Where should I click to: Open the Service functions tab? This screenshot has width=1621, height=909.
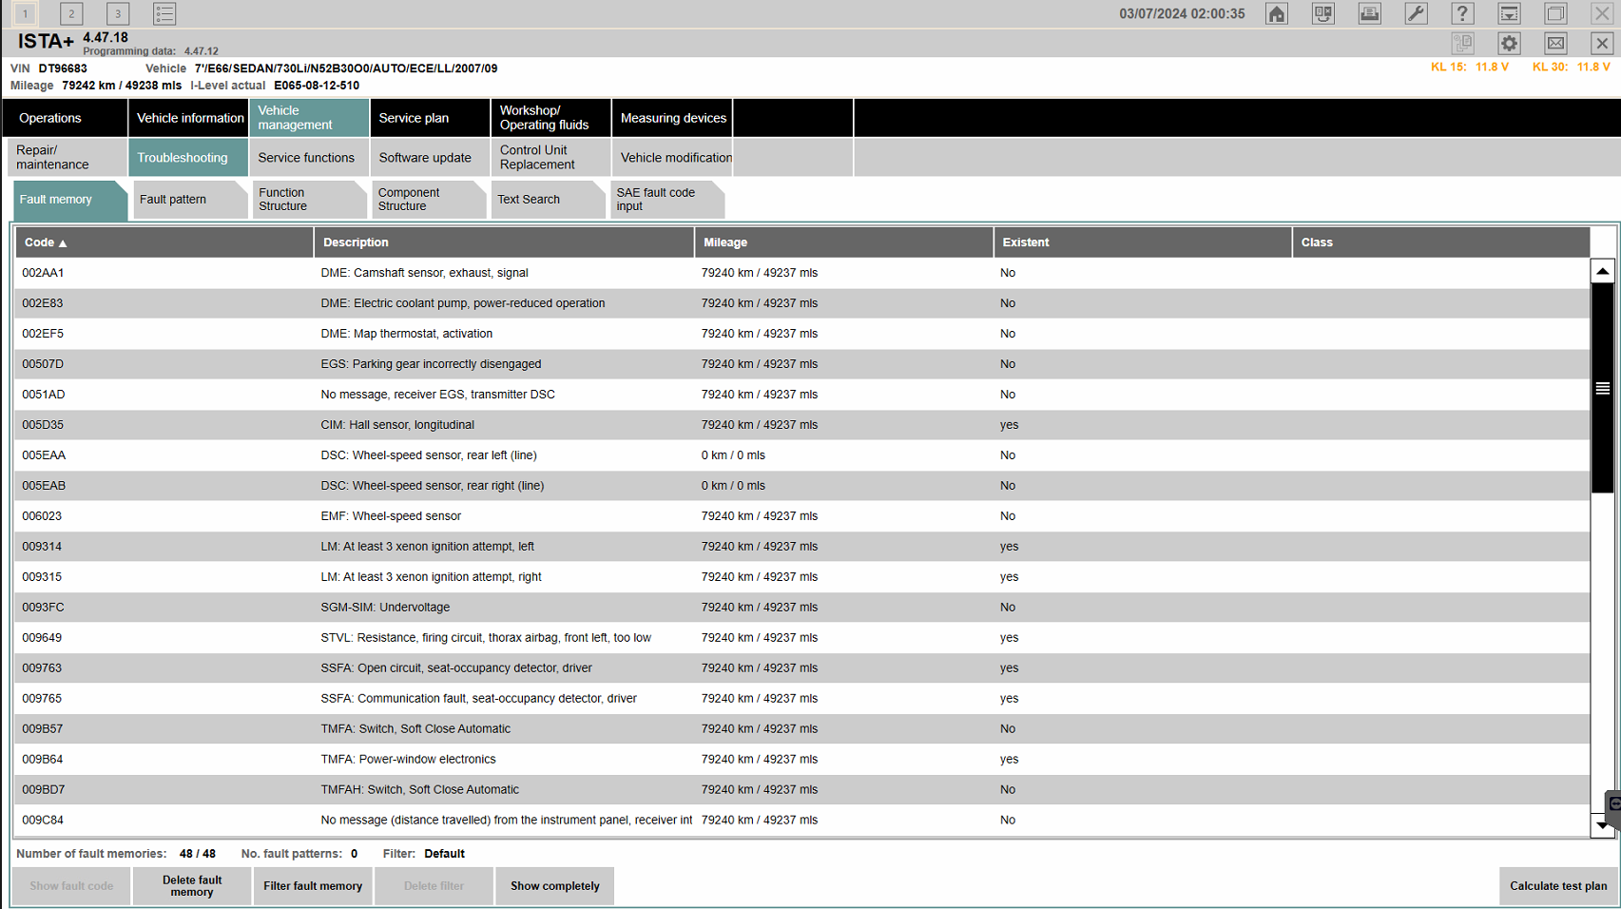306,158
